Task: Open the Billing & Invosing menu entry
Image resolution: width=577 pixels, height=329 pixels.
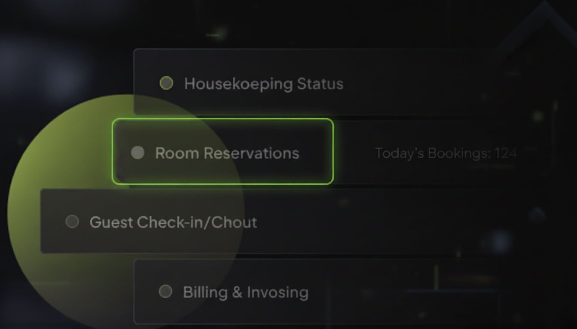Action: tap(246, 292)
